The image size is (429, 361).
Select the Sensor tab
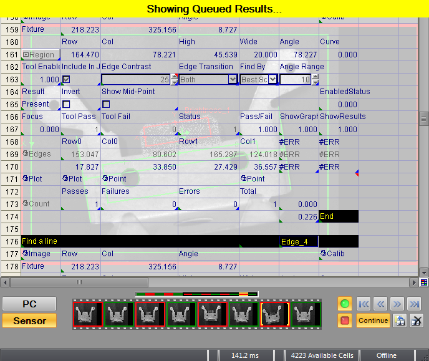pyautogui.click(x=29, y=320)
